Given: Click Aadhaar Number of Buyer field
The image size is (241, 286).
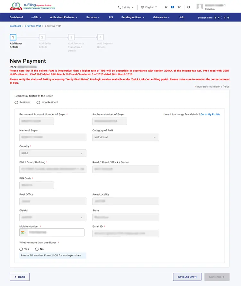Looking at the screenshot, I should [x=110, y=121].
